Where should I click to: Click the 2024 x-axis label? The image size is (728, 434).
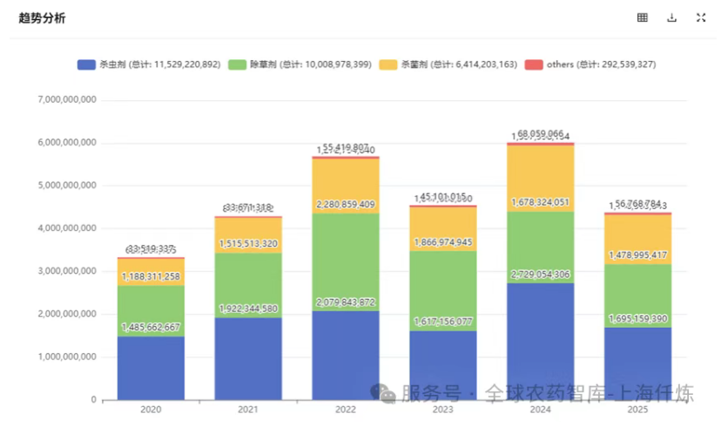pyautogui.click(x=541, y=410)
